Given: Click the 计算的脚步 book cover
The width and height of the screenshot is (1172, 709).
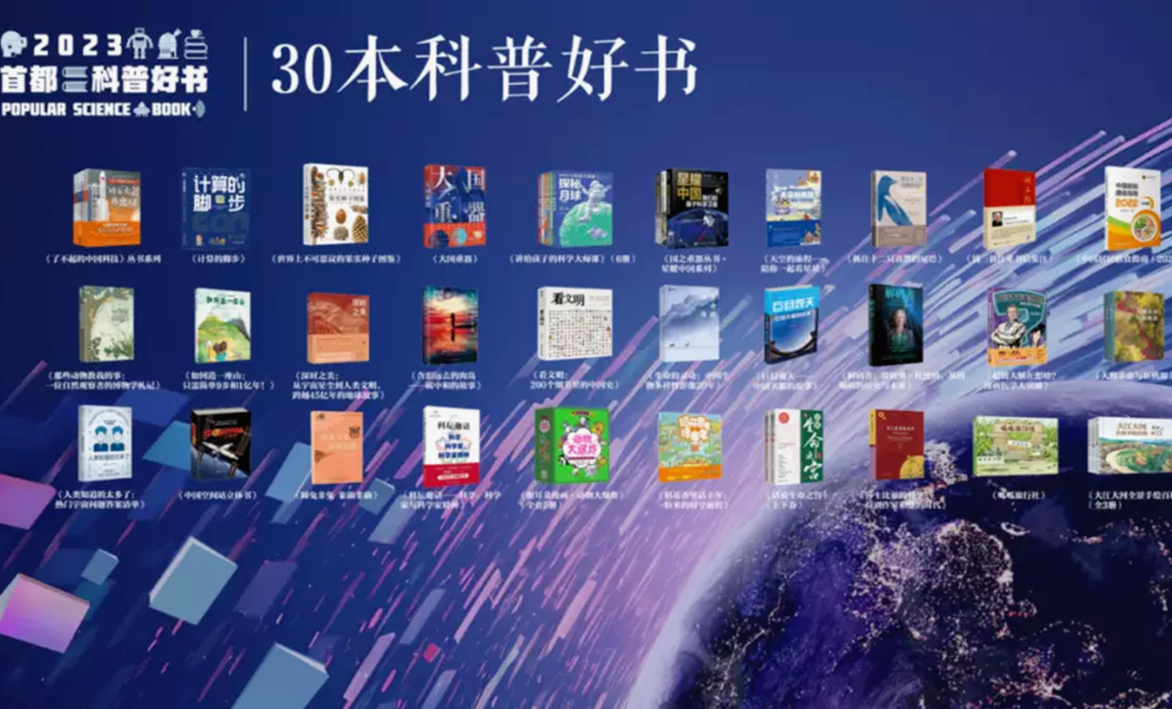Looking at the screenshot, I should click(215, 209).
